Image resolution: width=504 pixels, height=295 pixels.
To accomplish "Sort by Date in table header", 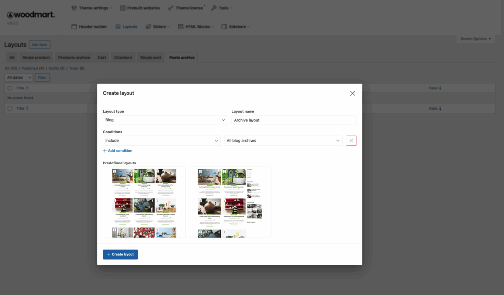I will (435, 88).
